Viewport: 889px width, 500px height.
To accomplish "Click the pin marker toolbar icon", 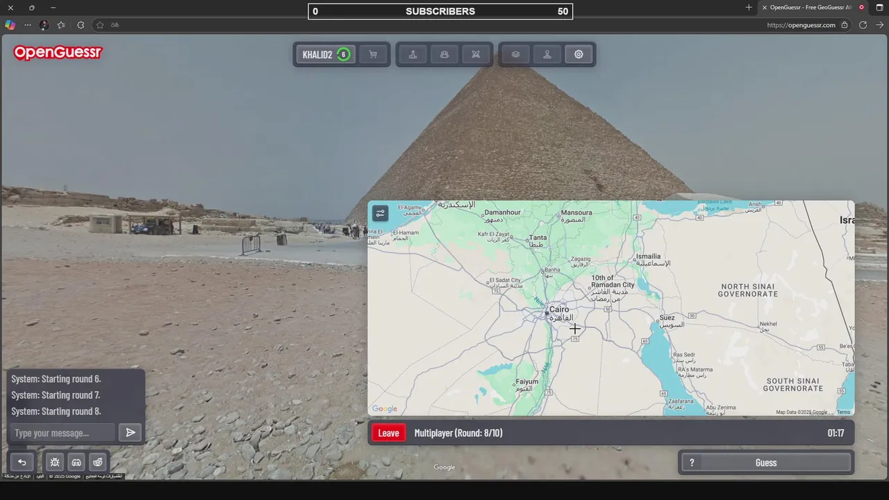I will point(547,54).
